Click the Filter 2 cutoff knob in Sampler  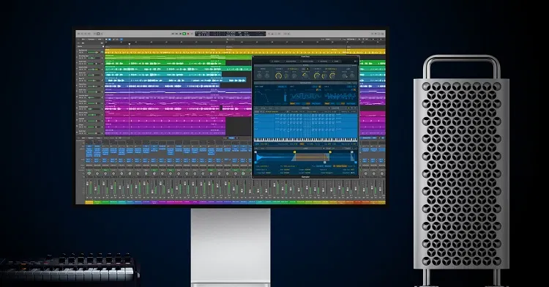[317, 76]
